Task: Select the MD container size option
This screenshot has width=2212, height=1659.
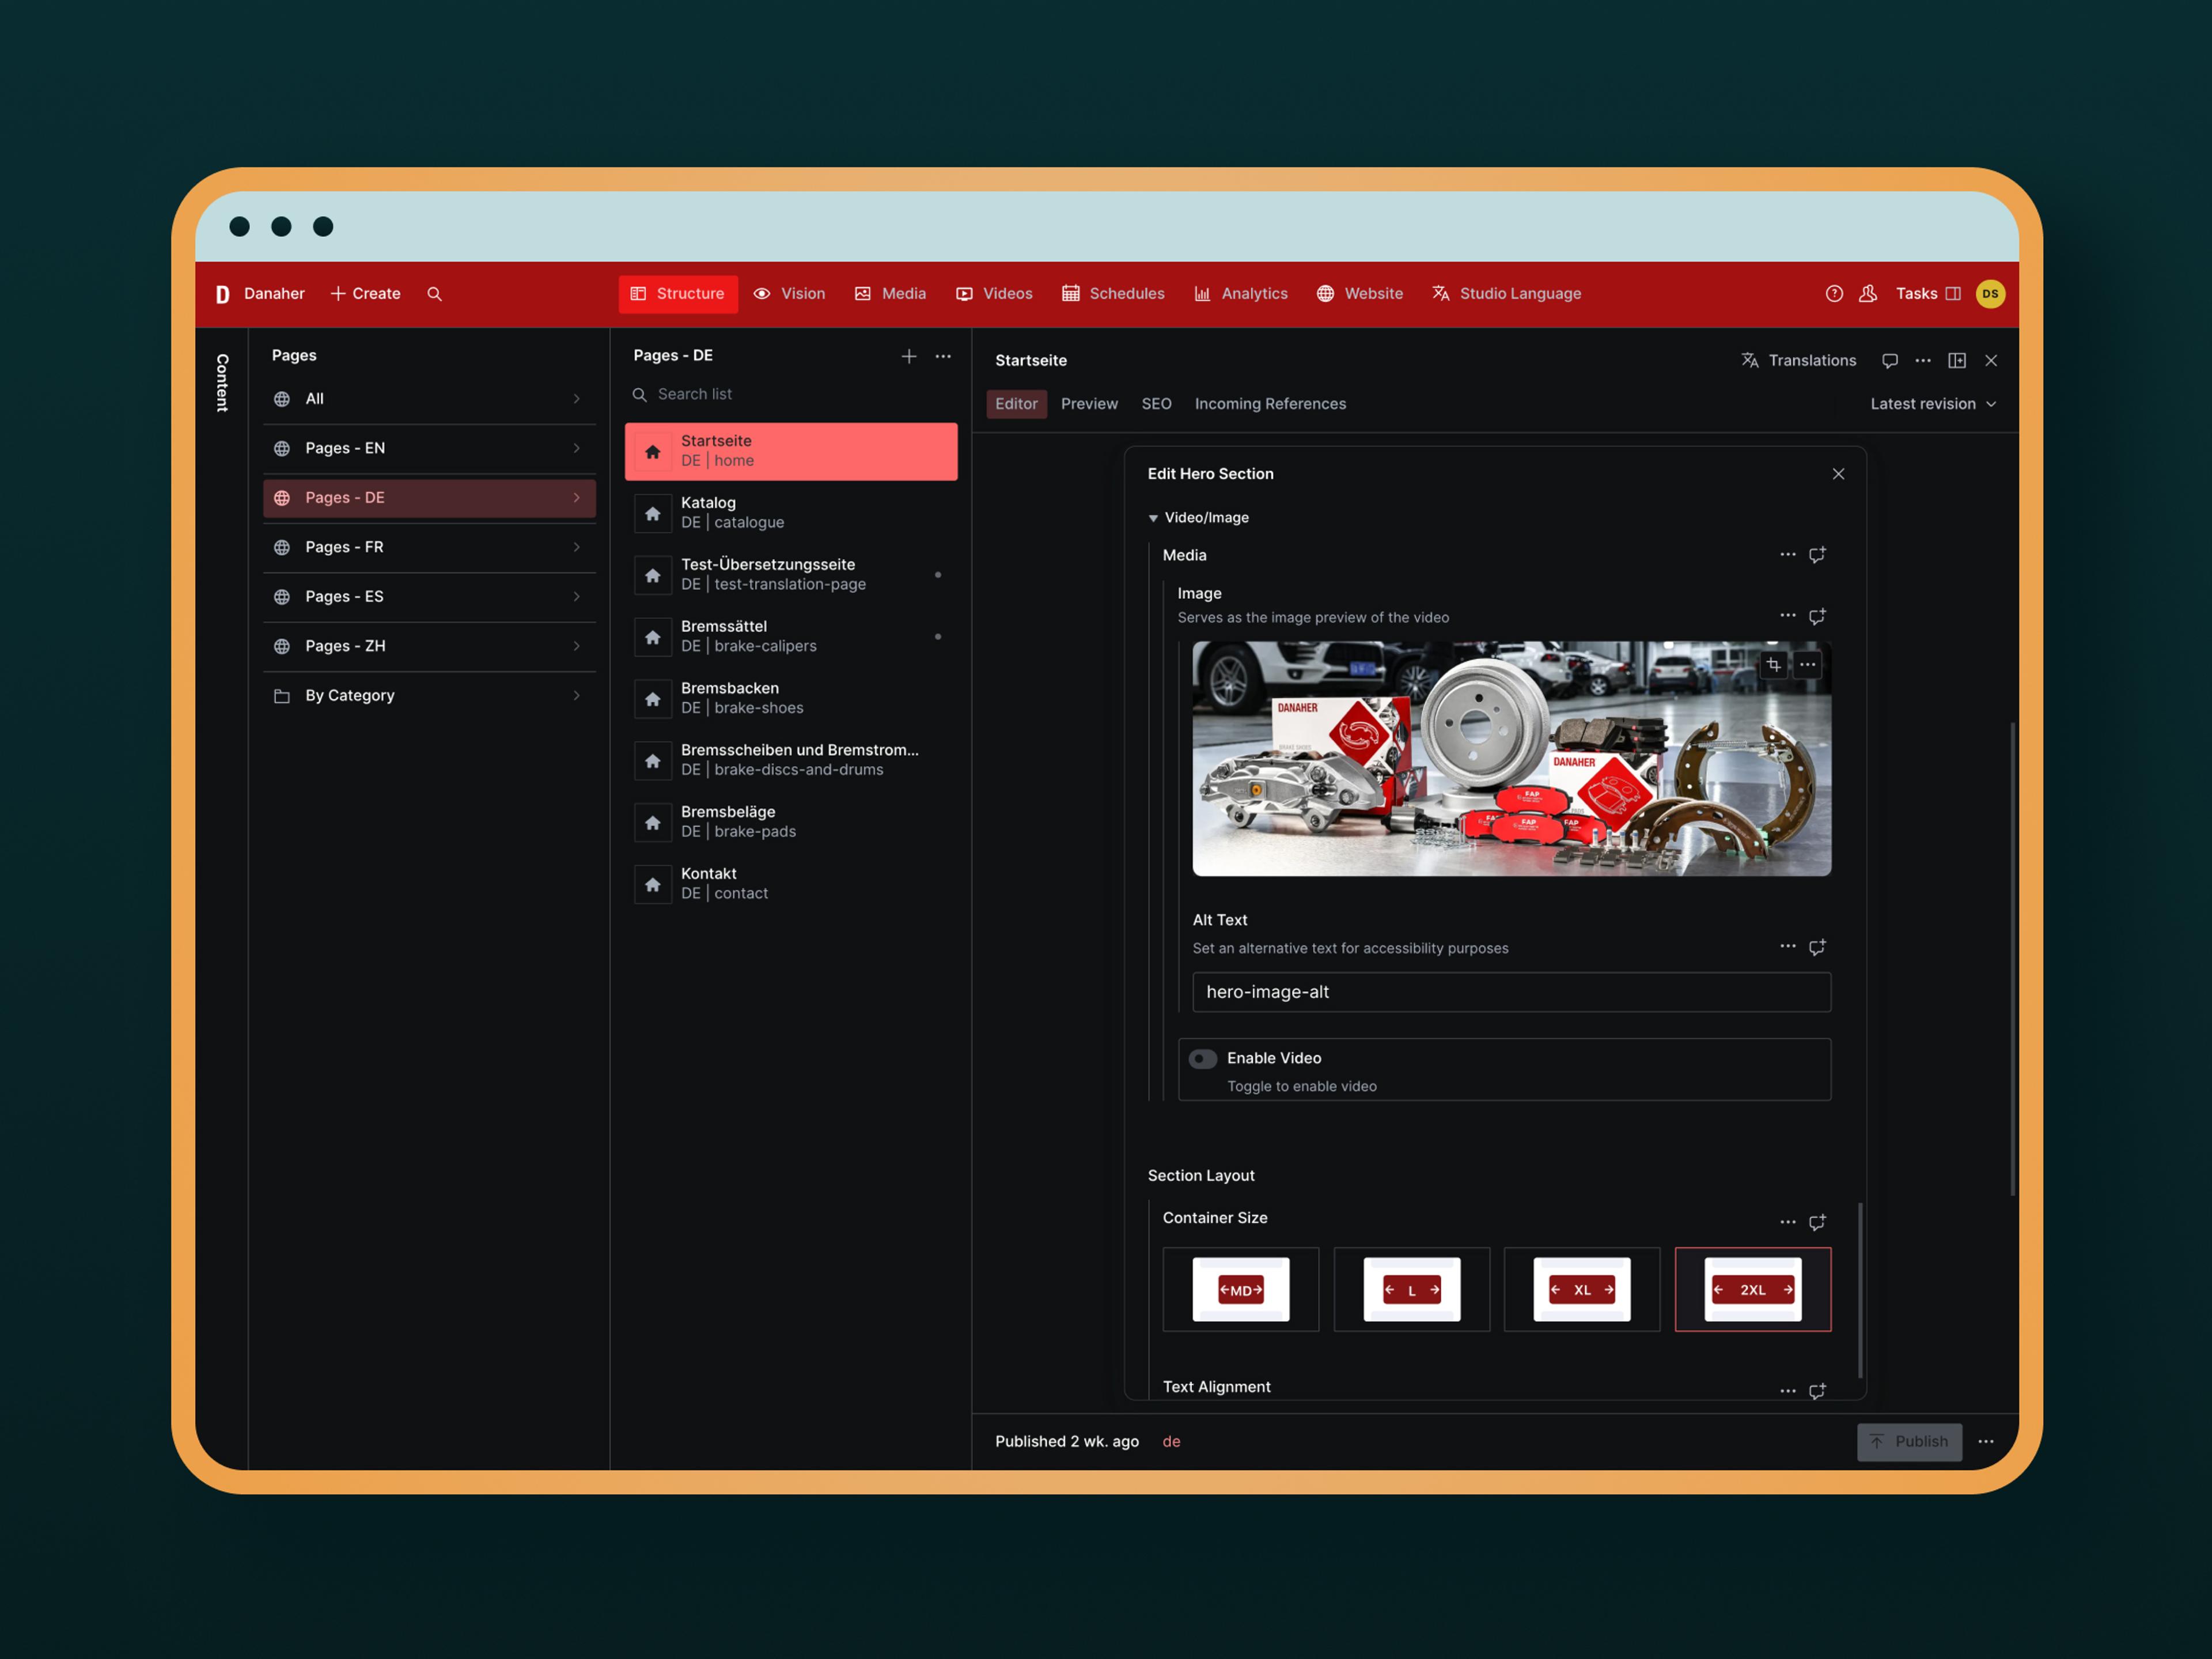Action: [1240, 1290]
